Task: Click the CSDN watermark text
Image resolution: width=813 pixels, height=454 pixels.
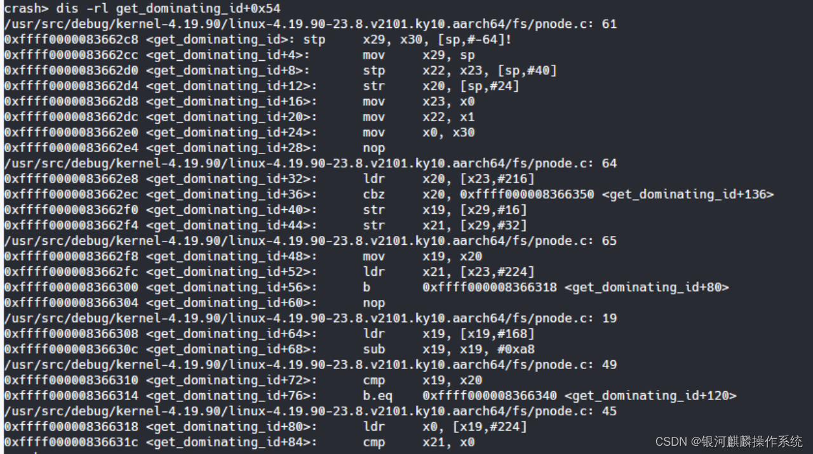Action: (x=729, y=441)
